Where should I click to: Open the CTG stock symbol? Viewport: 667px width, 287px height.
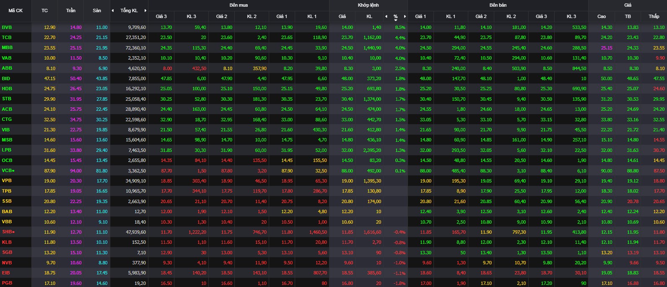coord(7,119)
